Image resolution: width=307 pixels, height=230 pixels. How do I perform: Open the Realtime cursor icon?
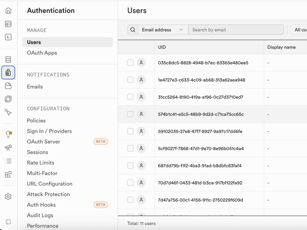click(x=8, y=112)
